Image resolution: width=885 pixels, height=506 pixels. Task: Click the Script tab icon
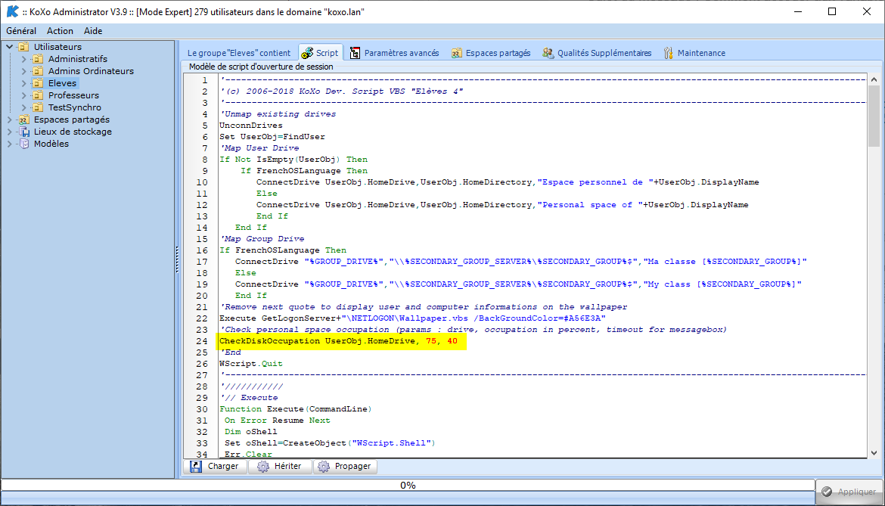(307, 53)
